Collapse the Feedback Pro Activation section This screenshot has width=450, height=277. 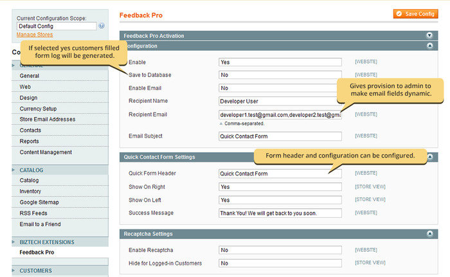click(429, 35)
